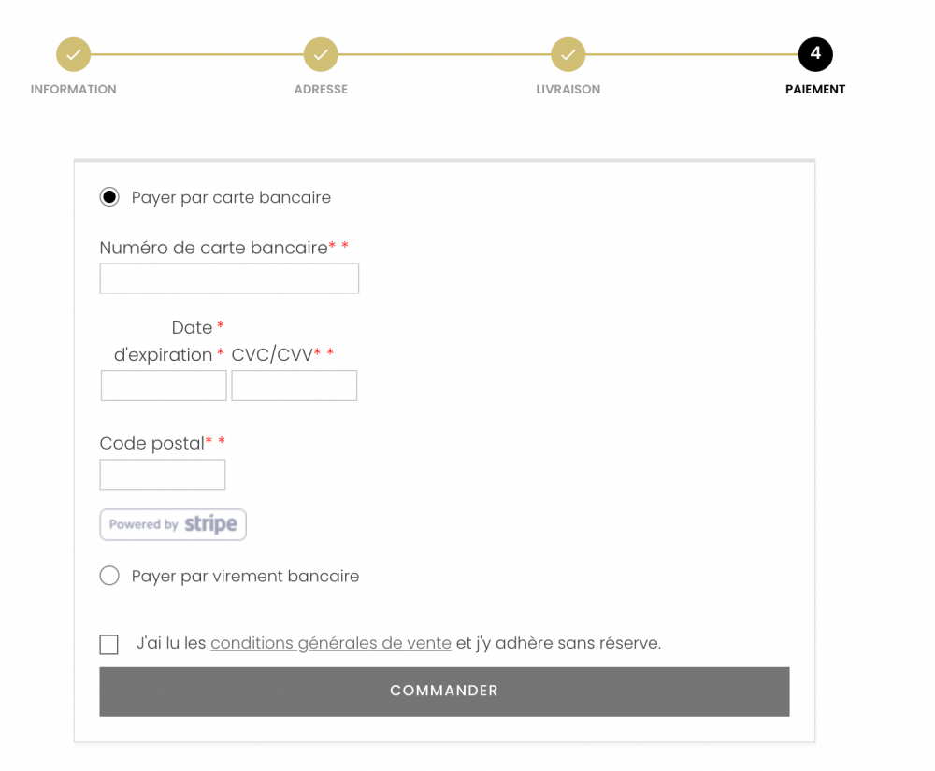Click the CVC/CVV entry field
The width and height of the screenshot is (935, 771).
point(294,385)
